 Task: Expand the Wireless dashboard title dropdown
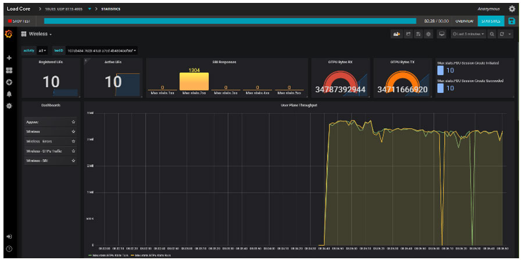pyautogui.click(x=41, y=34)
